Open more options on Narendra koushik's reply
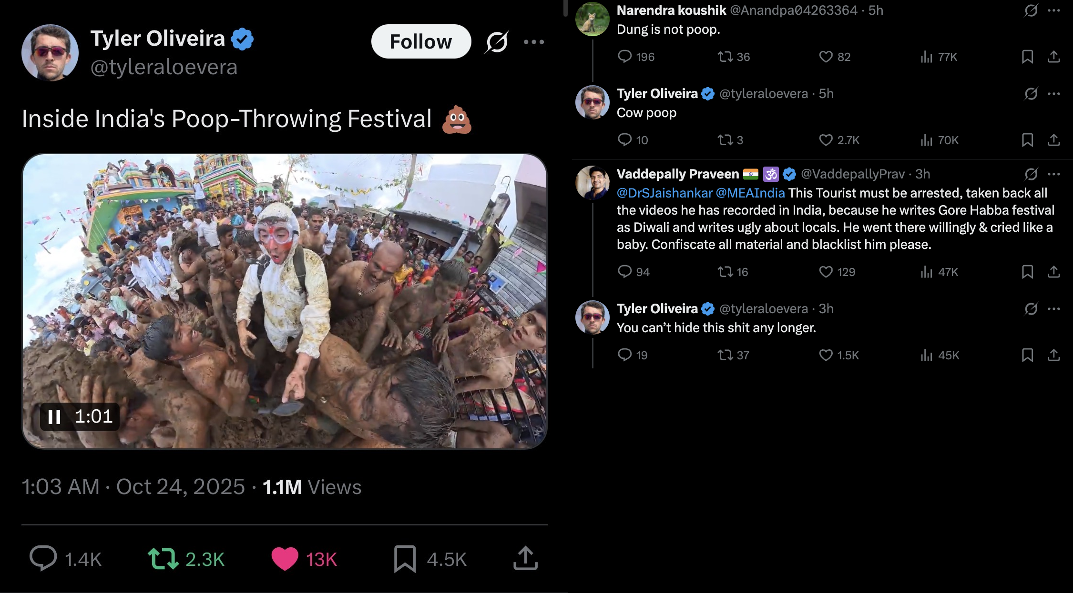The image size is (1073, 593). click(x=1054, y=10)
